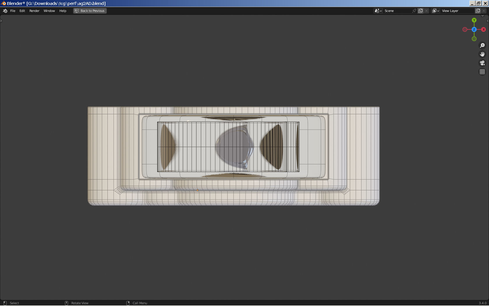
Task: Click the Scene name field
Action: 397,11
